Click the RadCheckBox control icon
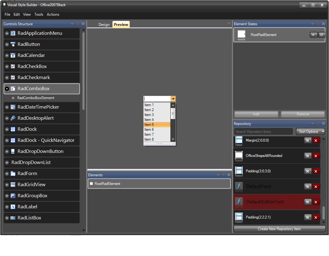The height and width of the screenshot is (256, 329). point(13,67)
